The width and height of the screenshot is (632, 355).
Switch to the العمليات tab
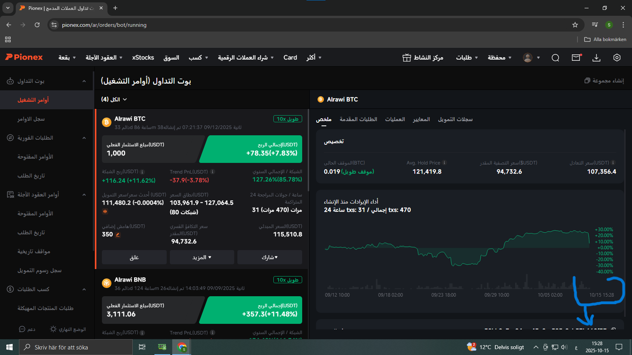coord(395,119)
